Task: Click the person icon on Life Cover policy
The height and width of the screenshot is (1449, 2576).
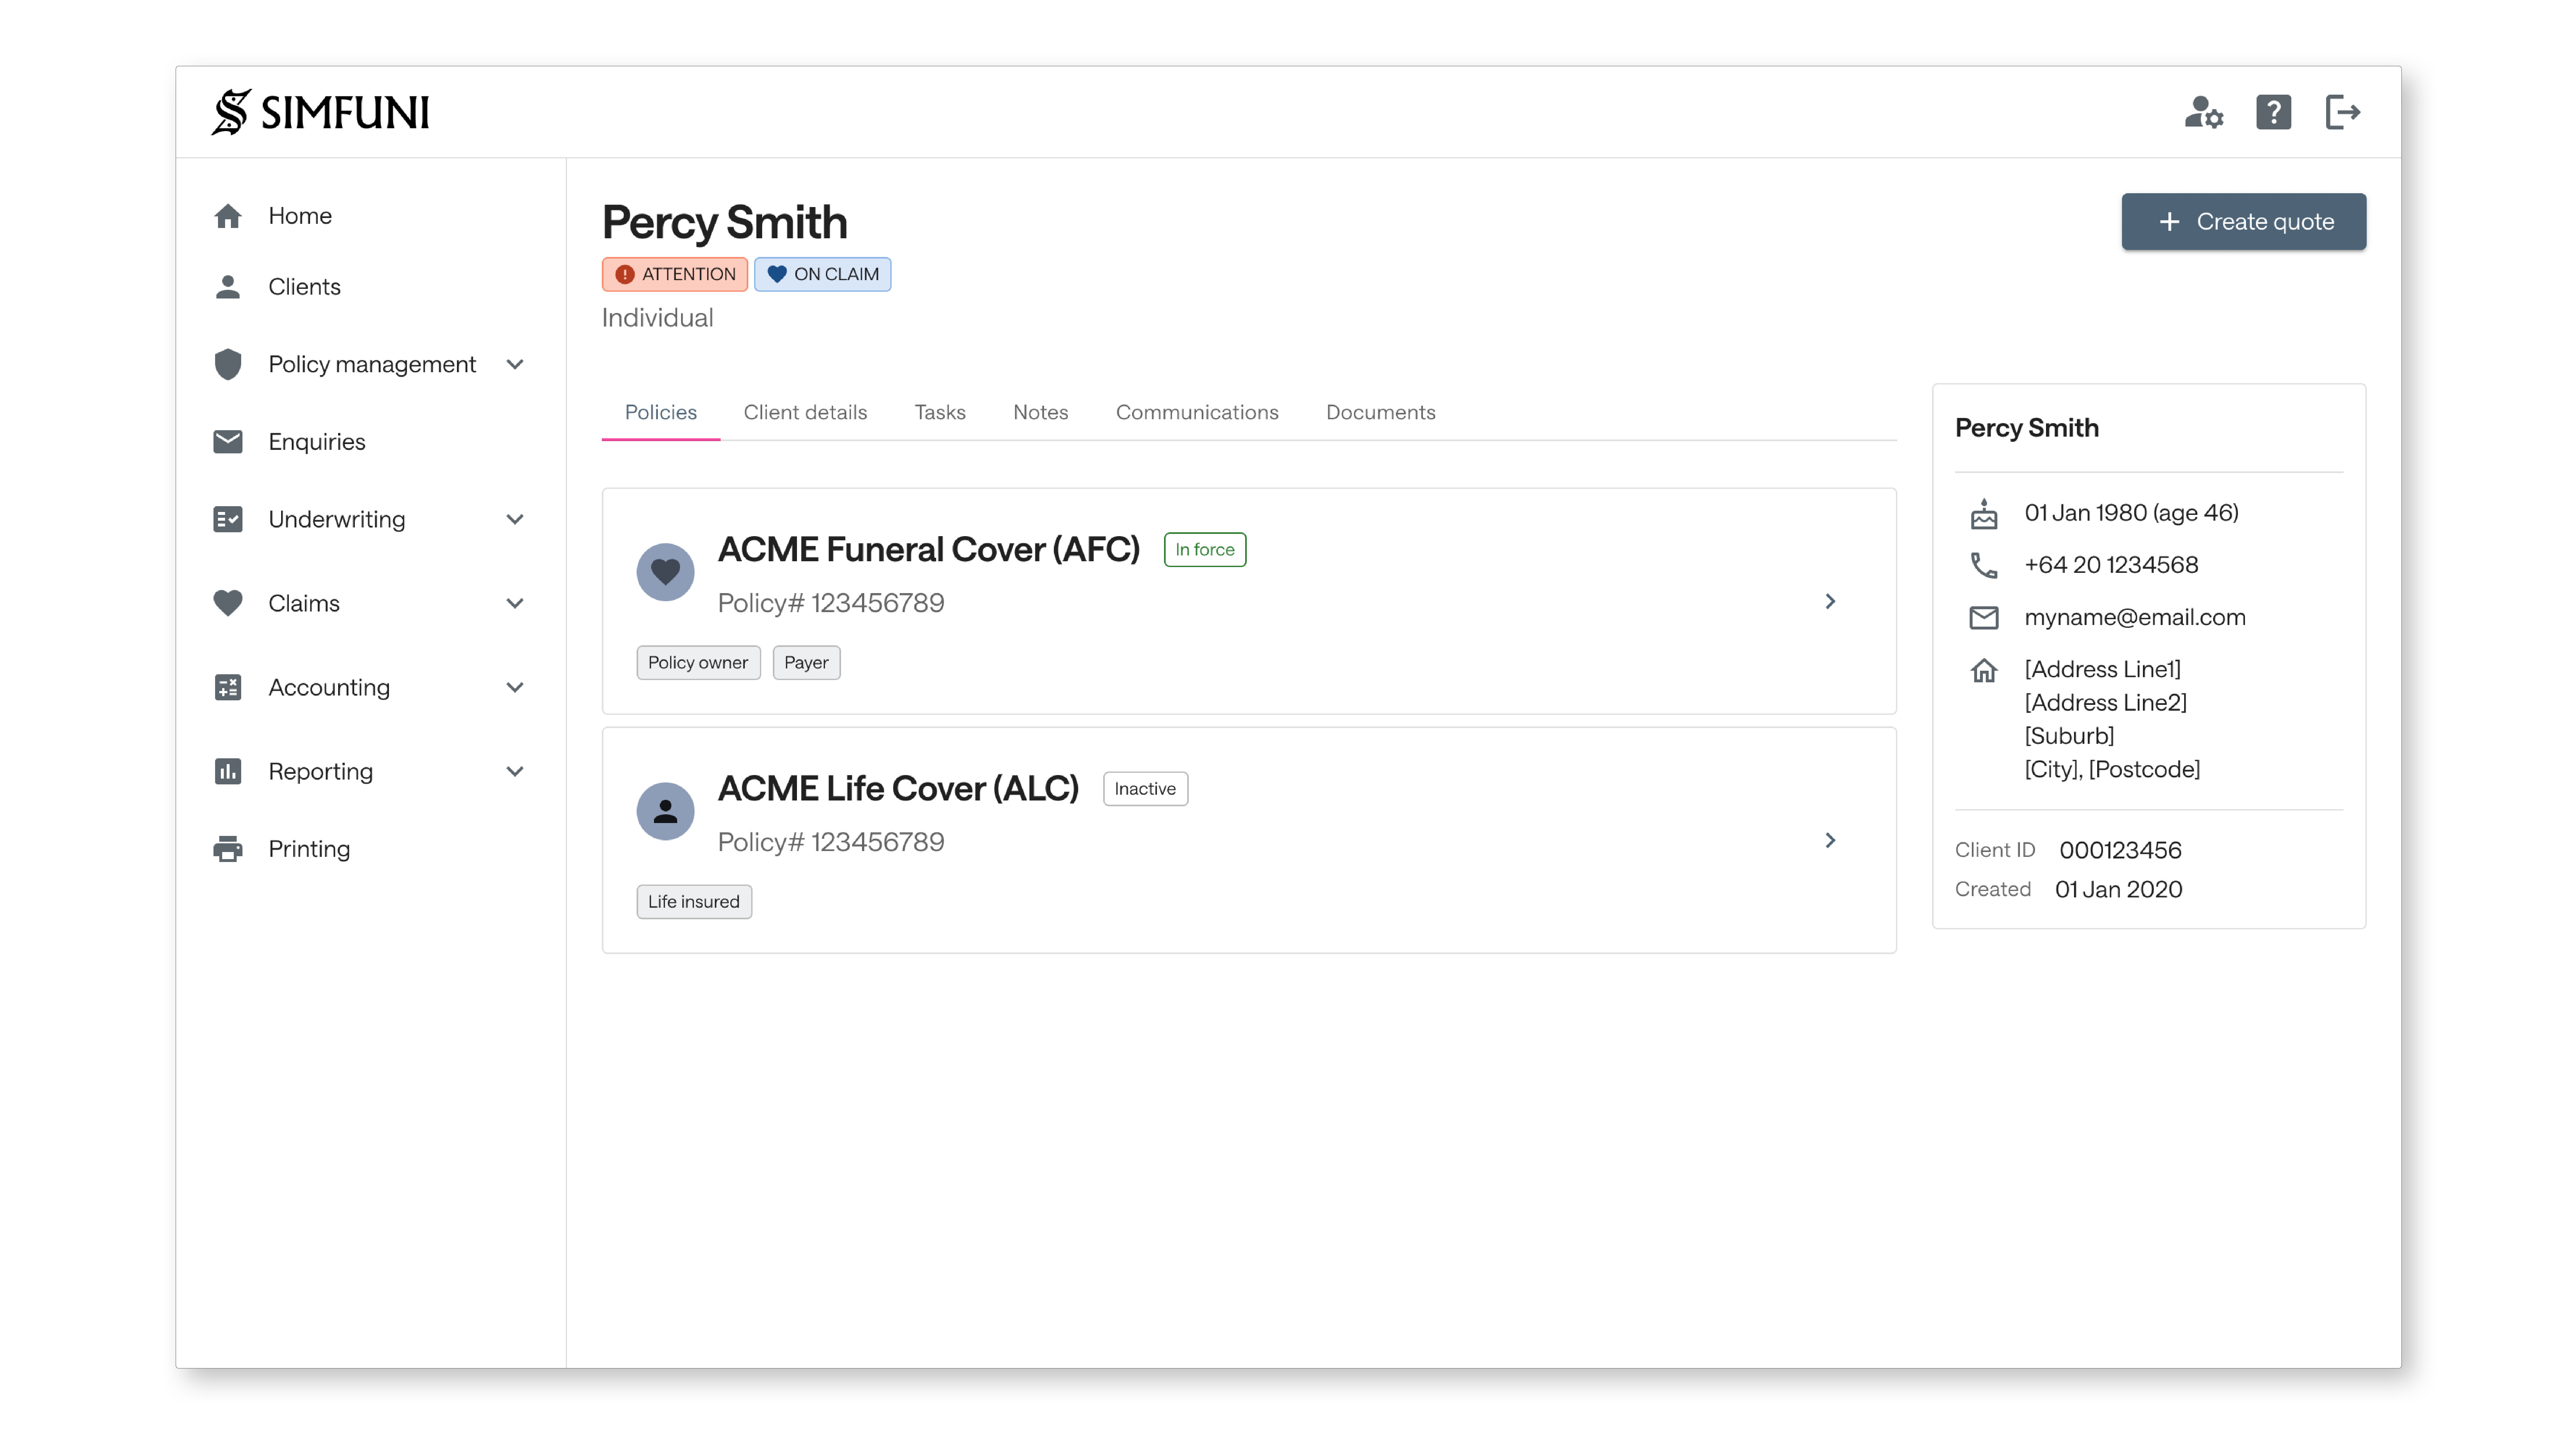Action: coord(665,811)
